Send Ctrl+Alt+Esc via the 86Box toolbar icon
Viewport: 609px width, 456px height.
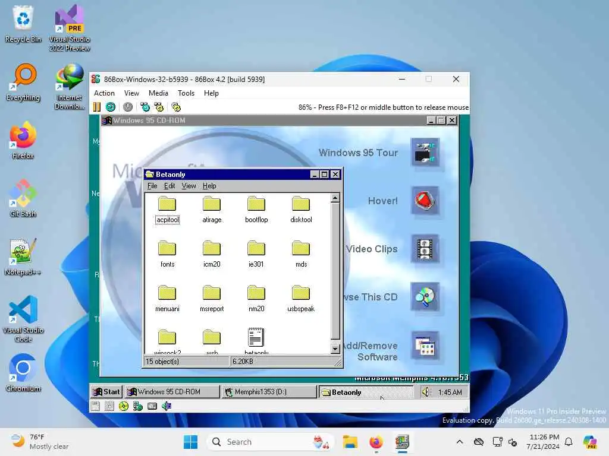[159, 107]
